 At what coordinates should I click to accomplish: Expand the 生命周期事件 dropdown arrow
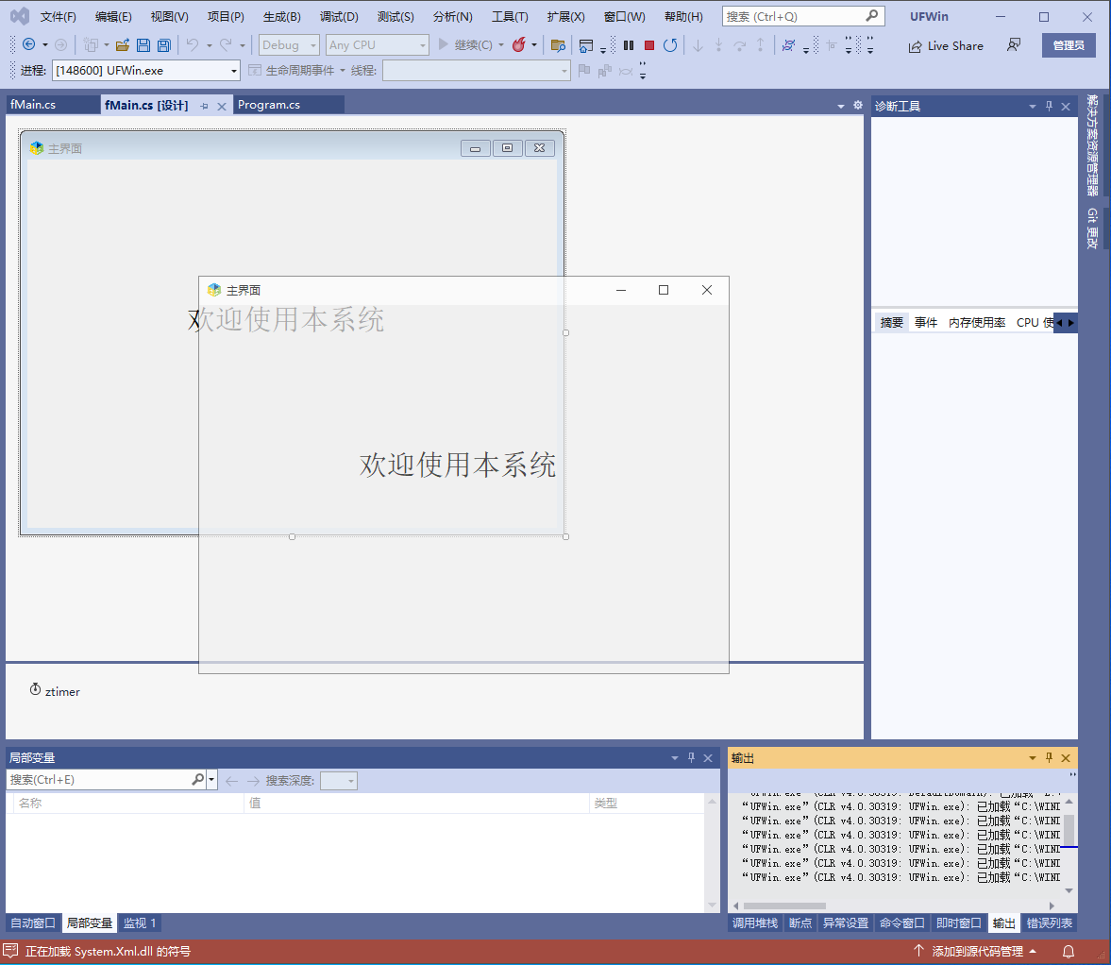[x=343, y=71]
